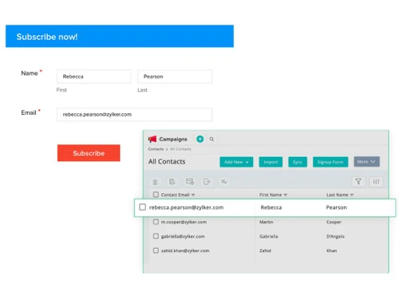The width and height of the screenshot is (399, 299).
Task: Open column settings sliders icon
Action: [376, 182]
